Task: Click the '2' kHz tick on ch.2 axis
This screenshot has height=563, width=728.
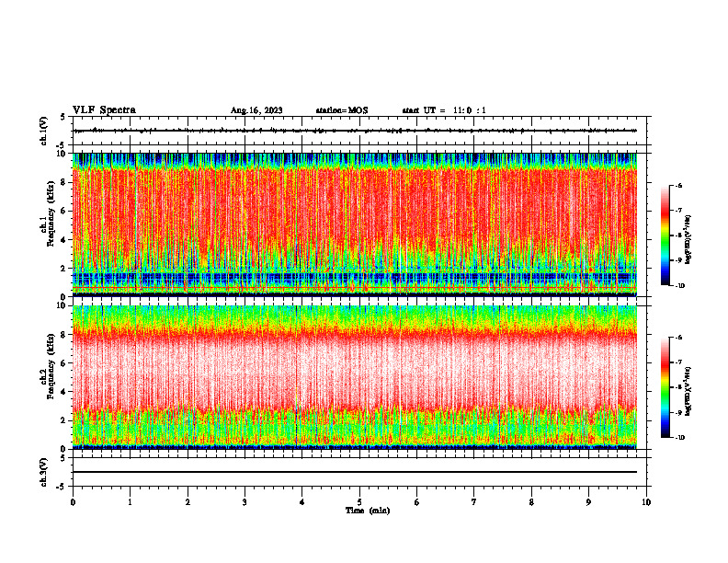Action: [64, 420]
